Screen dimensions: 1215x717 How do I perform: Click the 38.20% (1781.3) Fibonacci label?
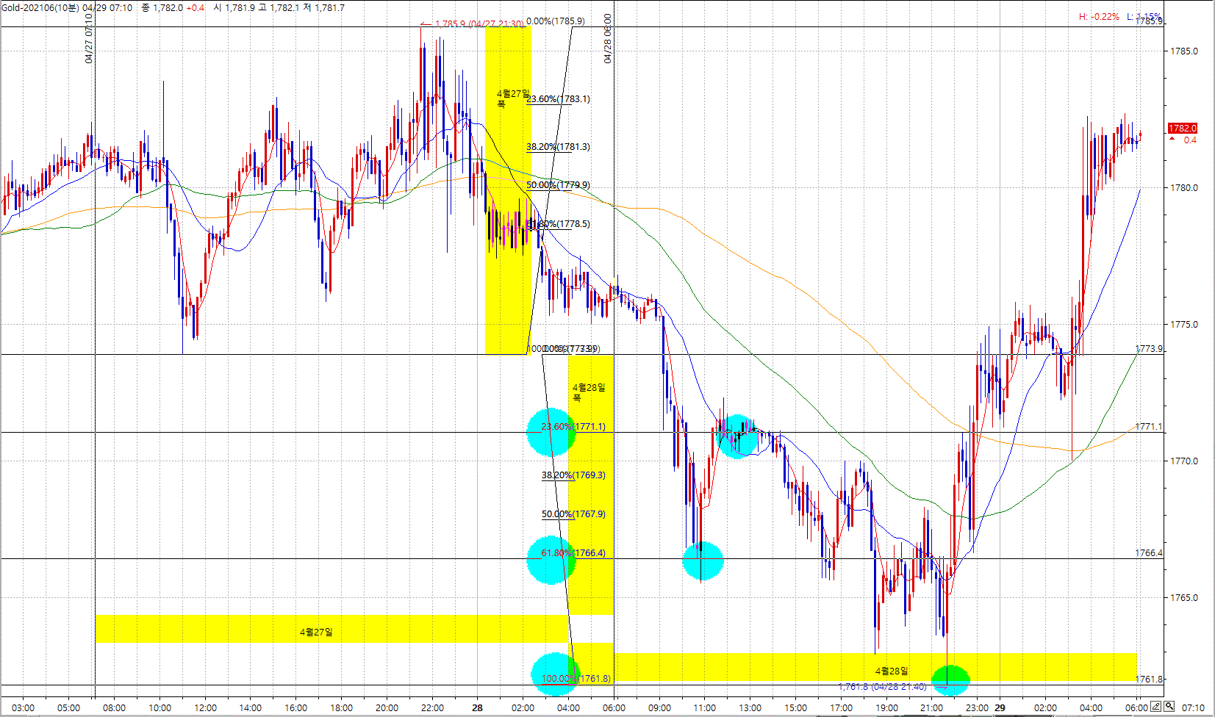pos(558,147)
